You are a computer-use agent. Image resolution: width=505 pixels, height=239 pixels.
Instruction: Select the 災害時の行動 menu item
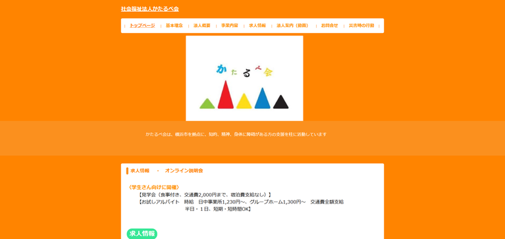[361, 26]
